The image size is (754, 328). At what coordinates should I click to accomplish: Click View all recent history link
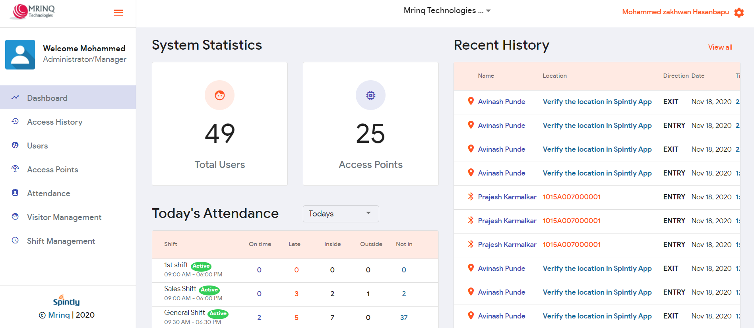click(x=720, y=47)
